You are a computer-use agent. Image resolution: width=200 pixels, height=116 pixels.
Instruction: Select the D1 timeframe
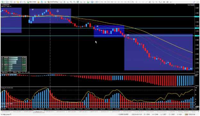[x=122, y=2]
